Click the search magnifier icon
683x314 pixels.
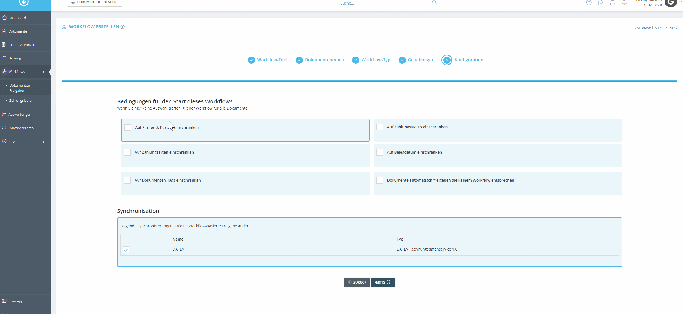pos(434,3)
